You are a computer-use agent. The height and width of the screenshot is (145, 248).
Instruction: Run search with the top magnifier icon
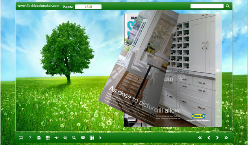(x=228, y=6)
